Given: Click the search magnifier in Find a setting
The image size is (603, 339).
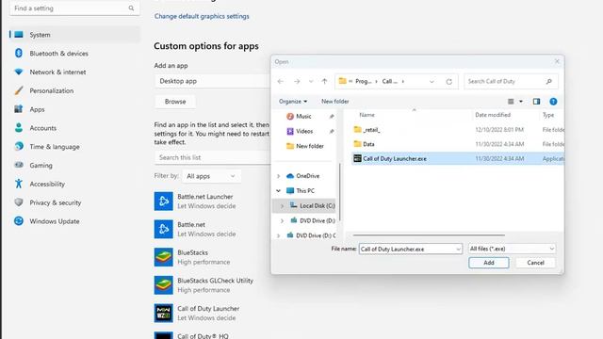Looking at the screenshot, I should [131, 8].
